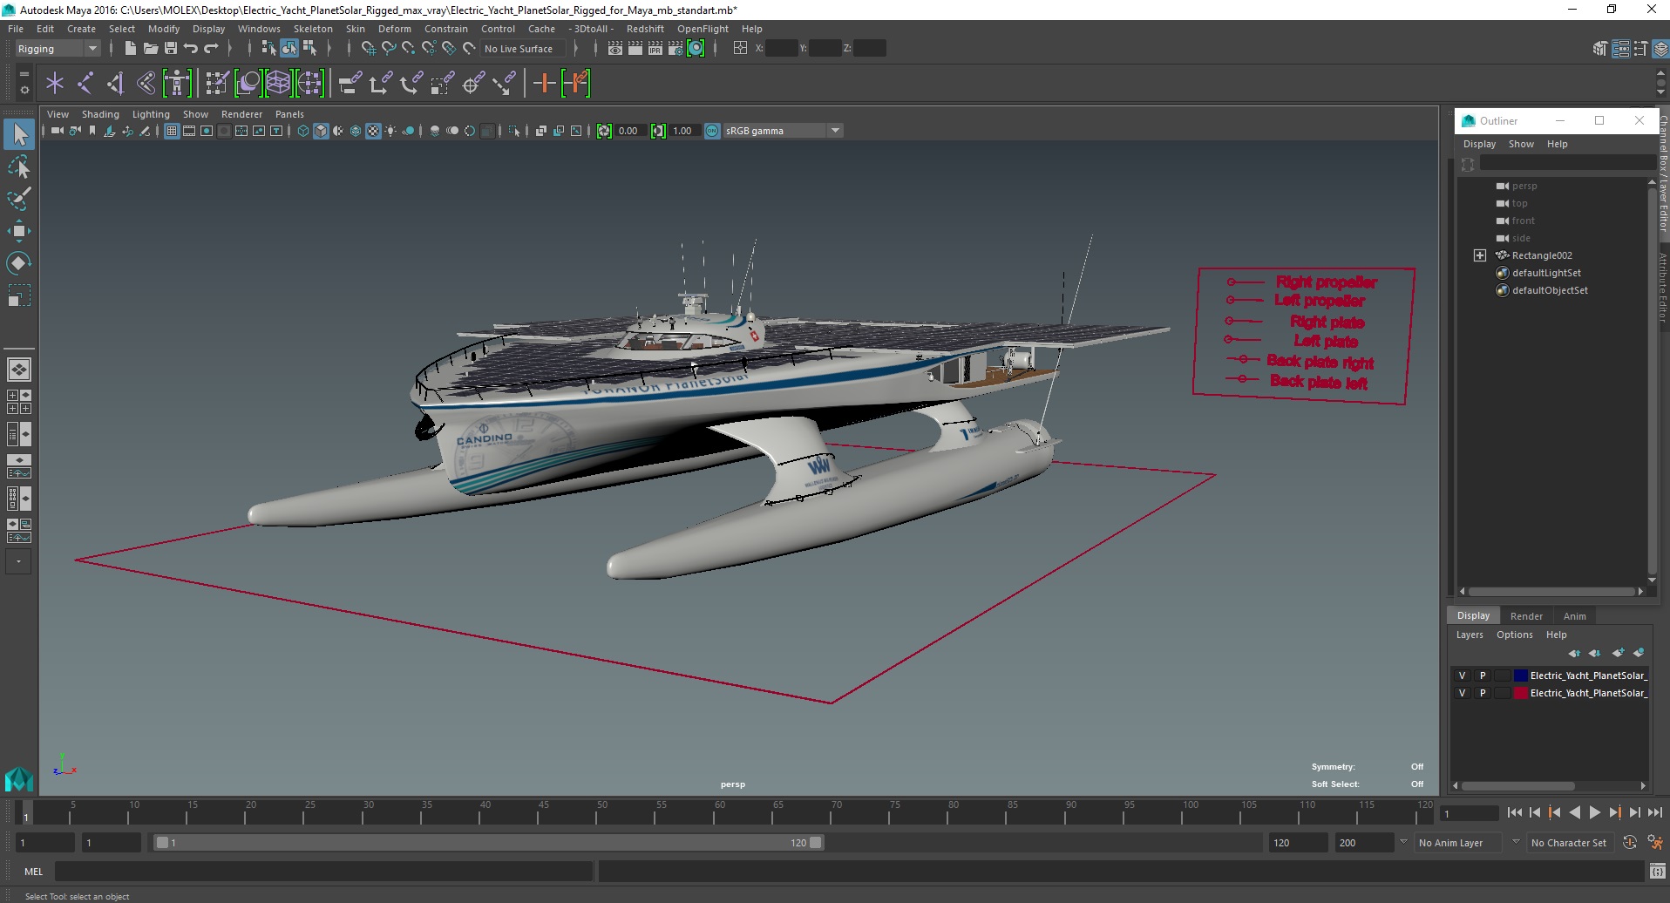Click the orange Set Key shelf icon
This screenshot has width=1670, height=903.
tap(544, 84)
